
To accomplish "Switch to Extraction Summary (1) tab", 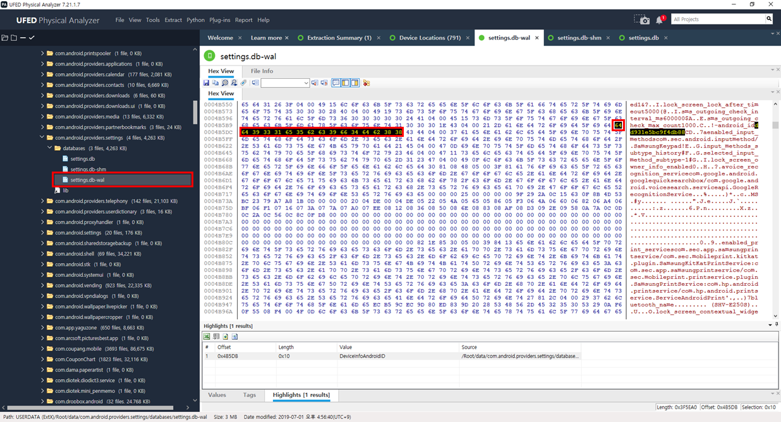I will click(x=339, y=38).
